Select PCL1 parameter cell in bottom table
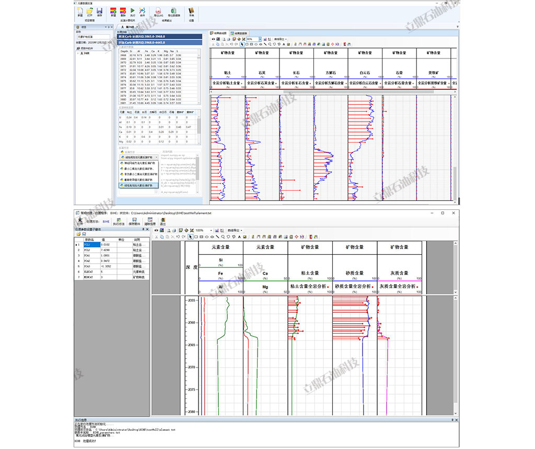The height and width of the screenshot is (449, 535). [x=92, y=245]
